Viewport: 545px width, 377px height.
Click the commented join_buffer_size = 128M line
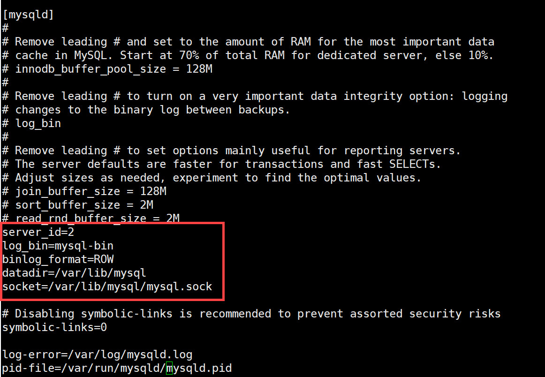[x=91, y=191]
